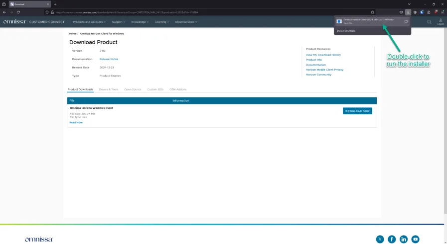Open the Bitwarden extension icon
The width and height of the screenshot is (447, 244).
pos(422,12)
